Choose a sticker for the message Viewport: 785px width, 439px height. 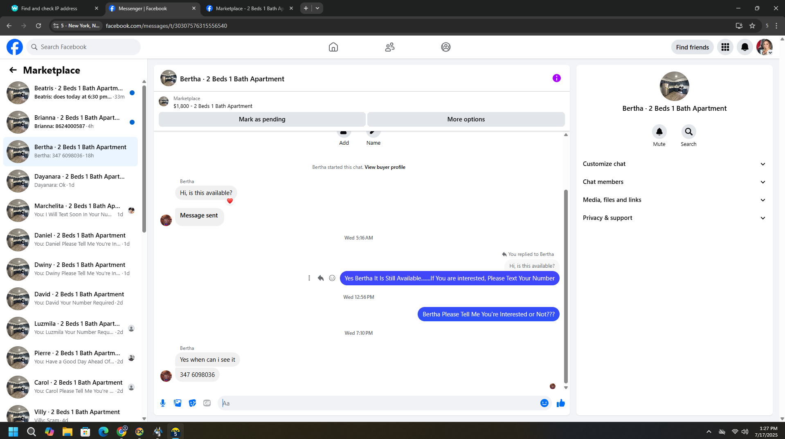click(192, 403)
